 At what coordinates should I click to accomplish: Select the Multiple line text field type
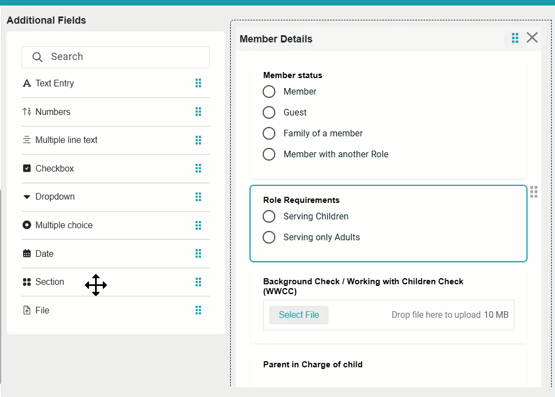66,140
